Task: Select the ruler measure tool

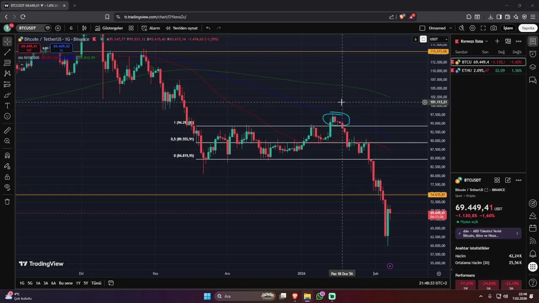Action: (7, 130)
